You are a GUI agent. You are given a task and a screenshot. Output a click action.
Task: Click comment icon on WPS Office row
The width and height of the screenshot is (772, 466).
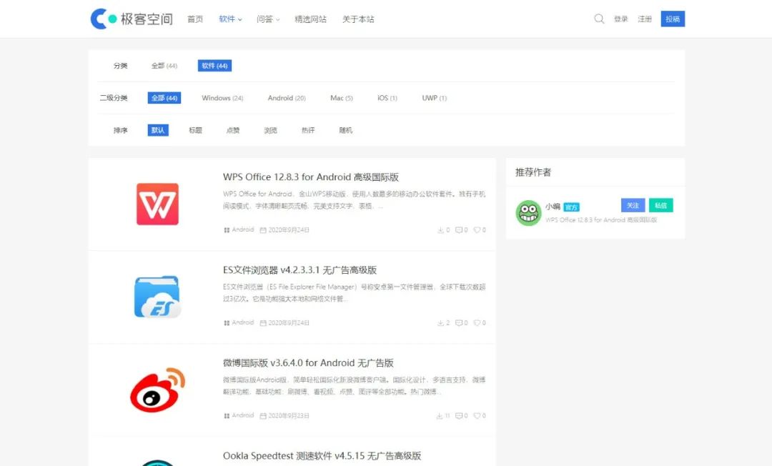459,230
